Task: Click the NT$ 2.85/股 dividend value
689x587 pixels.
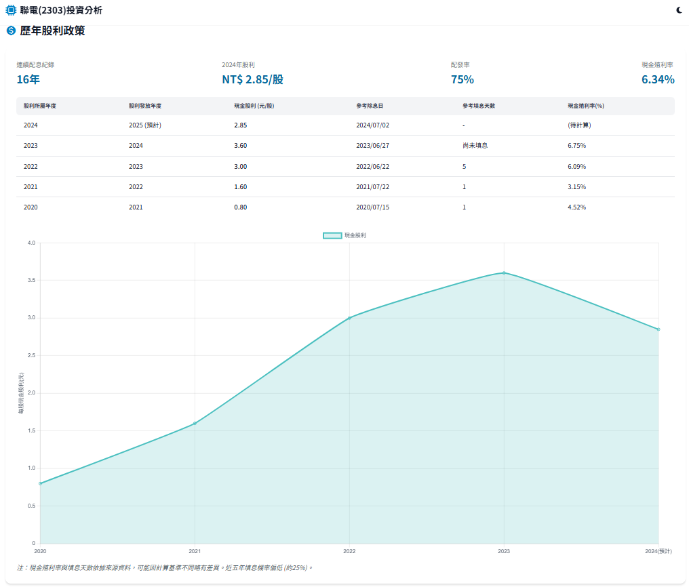Action: click(252, 79)
